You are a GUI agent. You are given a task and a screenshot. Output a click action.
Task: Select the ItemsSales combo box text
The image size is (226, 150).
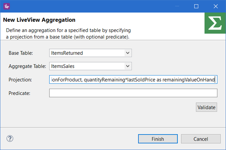click(63, 66)
